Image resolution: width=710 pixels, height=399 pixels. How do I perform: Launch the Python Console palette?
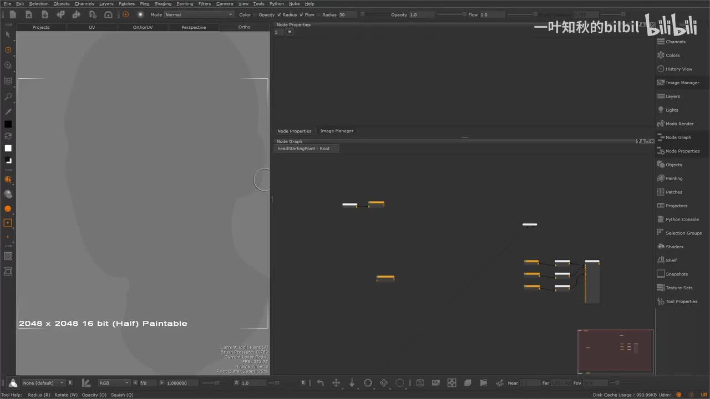click(682, 219)
